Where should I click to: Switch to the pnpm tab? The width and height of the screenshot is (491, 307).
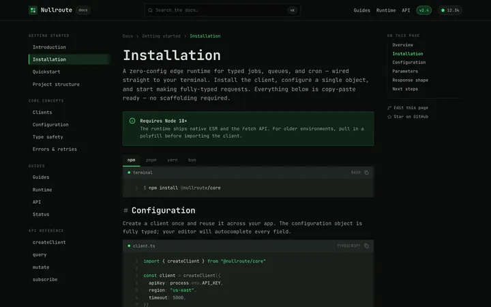pyautogui.click(x=151, y=160)
